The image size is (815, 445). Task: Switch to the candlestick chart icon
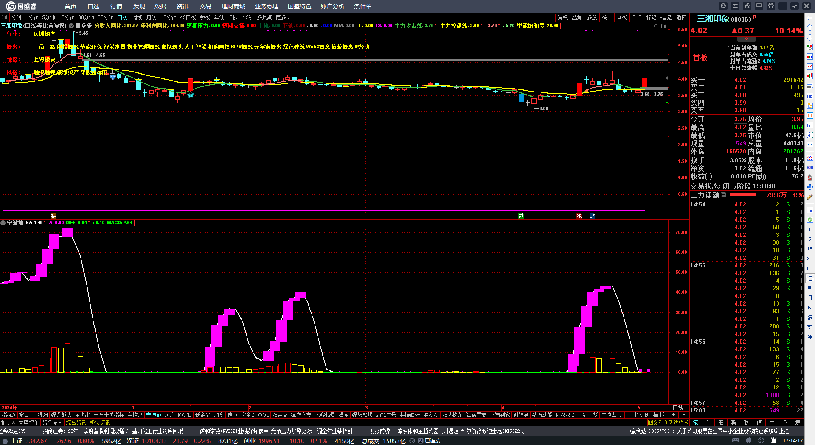click(x=810, y=76)
